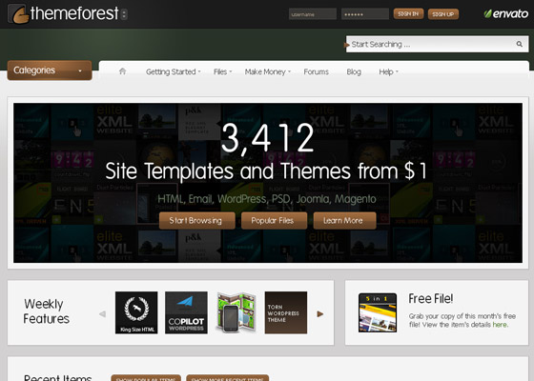534x381 pixels.
Task: Click the ThemeForest logo
Action: click(63, 14)
